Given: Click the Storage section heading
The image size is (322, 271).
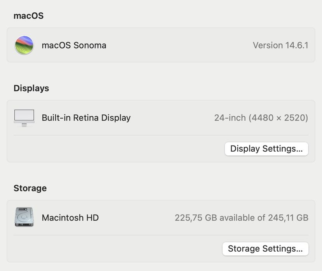Looking at the screenshot, I should pyautogui.click(x=30, y=188).
